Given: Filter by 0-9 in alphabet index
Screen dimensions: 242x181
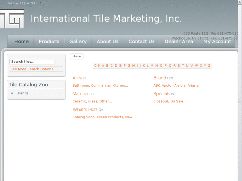Looking at the screenshot, I should pyautogui.click(x=97, y=66).
